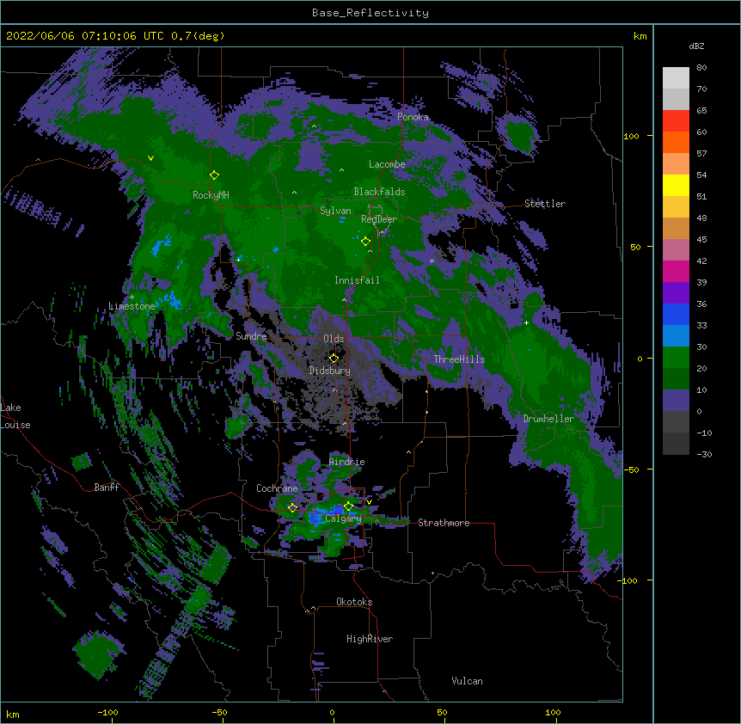Click the Didsbury label
The height and width of the screenshot is (724, 741).
click(330, 371)
